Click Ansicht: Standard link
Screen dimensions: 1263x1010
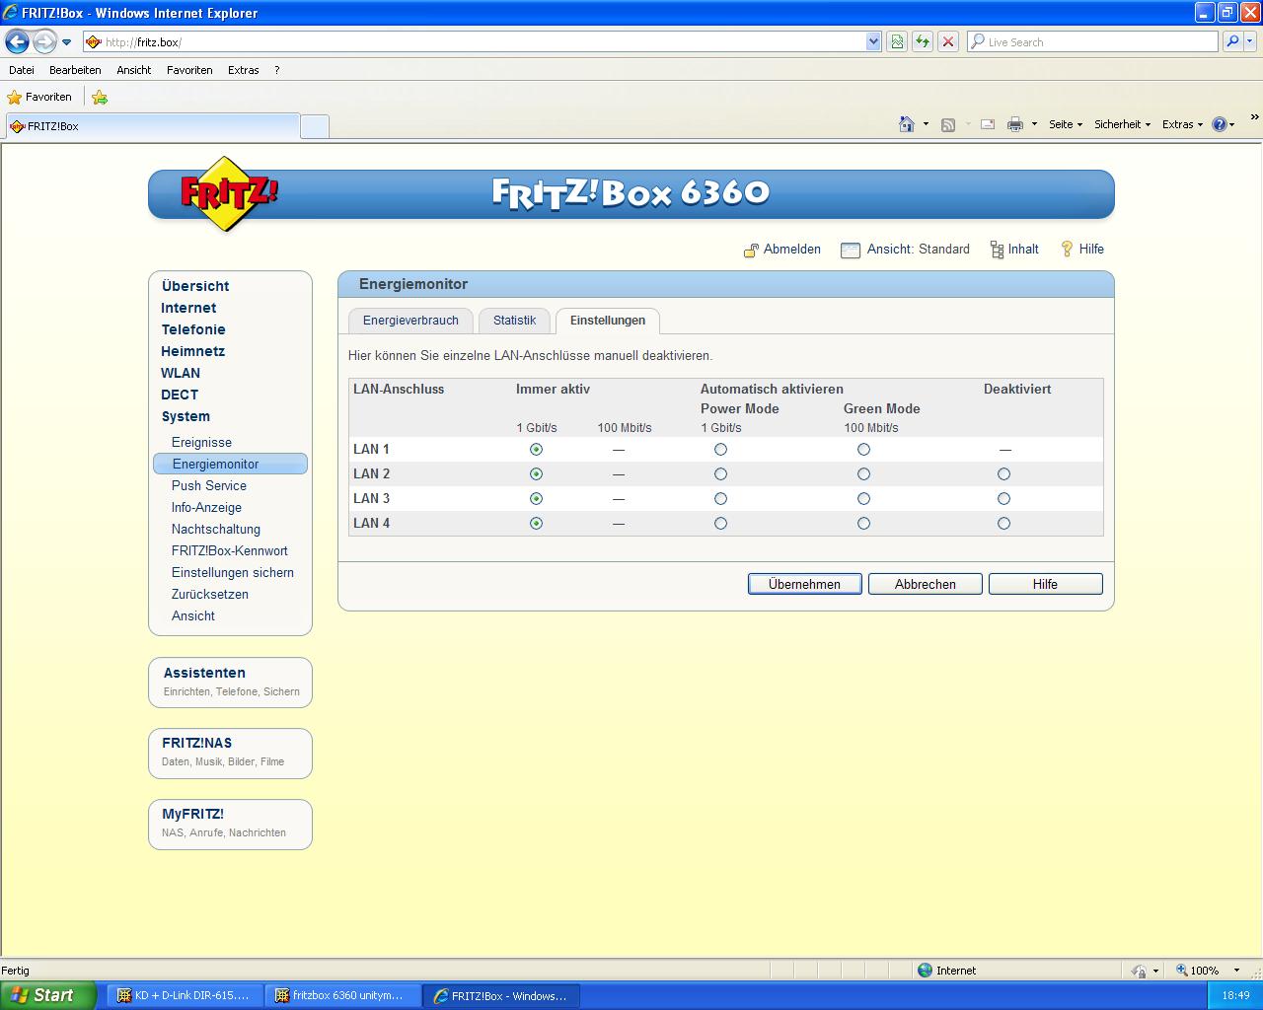905,250
